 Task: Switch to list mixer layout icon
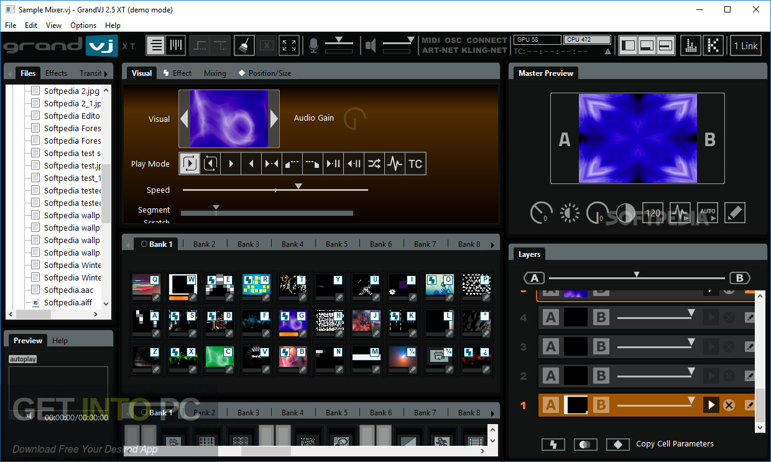click(156, 45)
